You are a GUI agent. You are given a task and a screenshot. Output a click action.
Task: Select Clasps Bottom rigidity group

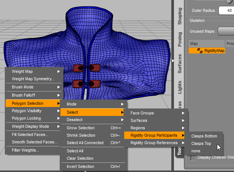point(204,136)
